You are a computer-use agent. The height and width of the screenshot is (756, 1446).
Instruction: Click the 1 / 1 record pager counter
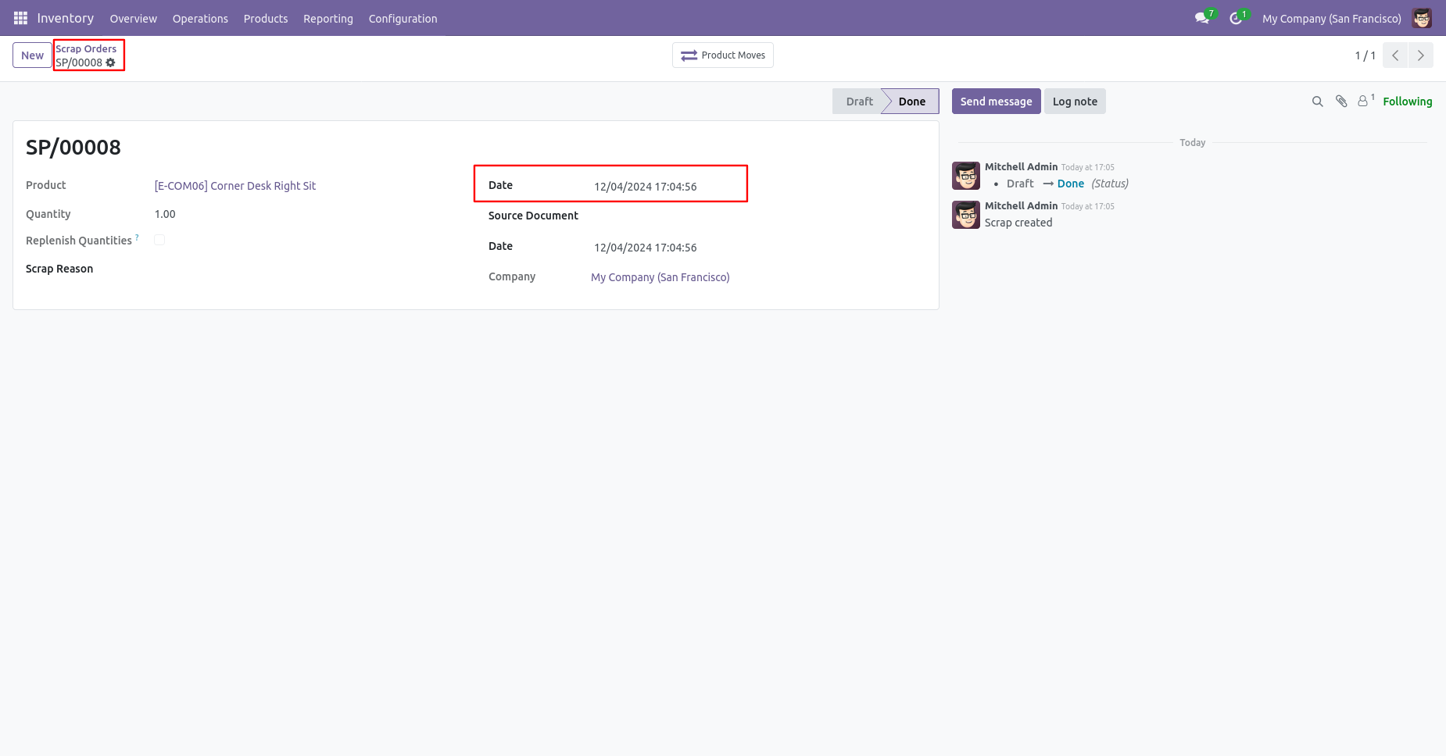pos(1365,55)
